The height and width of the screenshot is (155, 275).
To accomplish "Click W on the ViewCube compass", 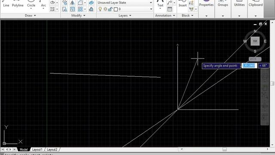I will click(x=245, y=41).
